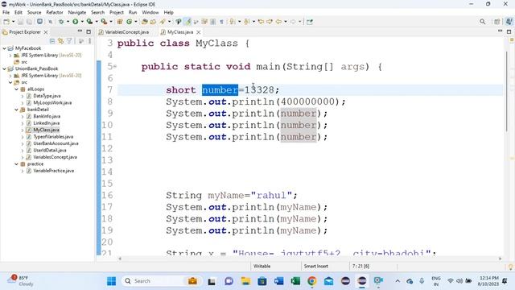Select BankInfo.java in Project Explorer

pyautogui.click(x=47, y=116)
